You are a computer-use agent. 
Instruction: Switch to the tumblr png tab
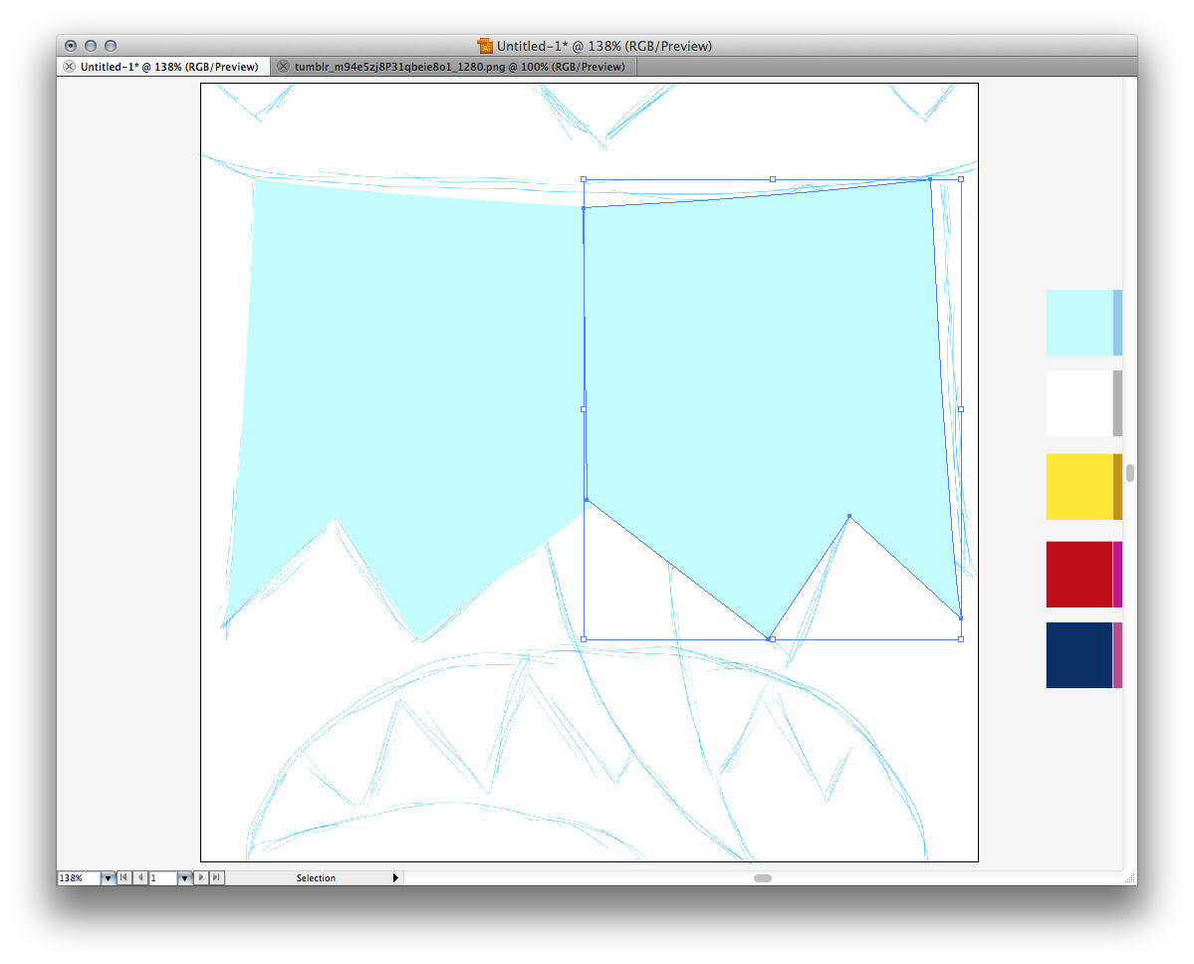click(x=459, y=67)
